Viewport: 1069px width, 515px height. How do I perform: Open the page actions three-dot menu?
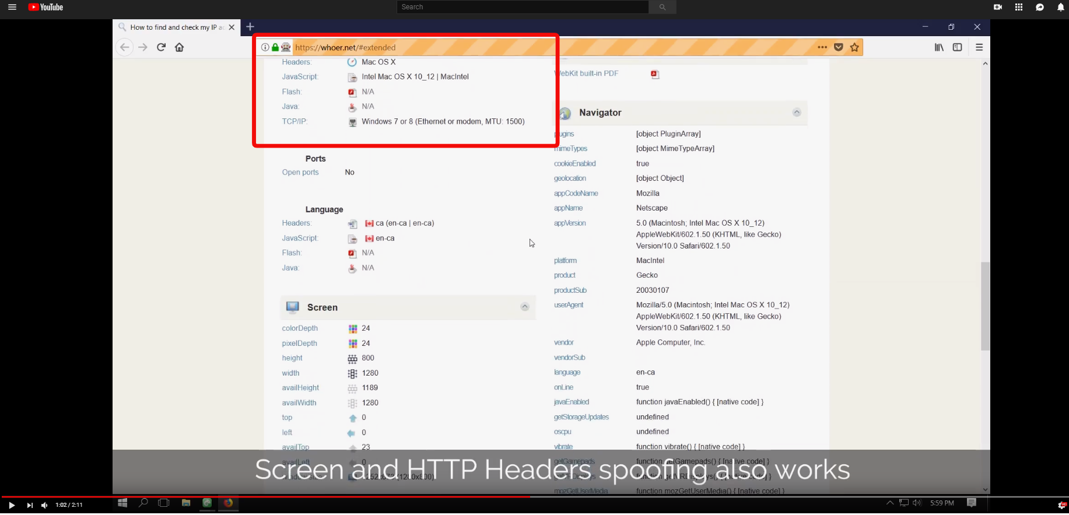point(822,47)
